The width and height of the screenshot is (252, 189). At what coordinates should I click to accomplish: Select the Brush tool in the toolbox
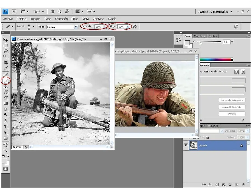coord(6,81)
